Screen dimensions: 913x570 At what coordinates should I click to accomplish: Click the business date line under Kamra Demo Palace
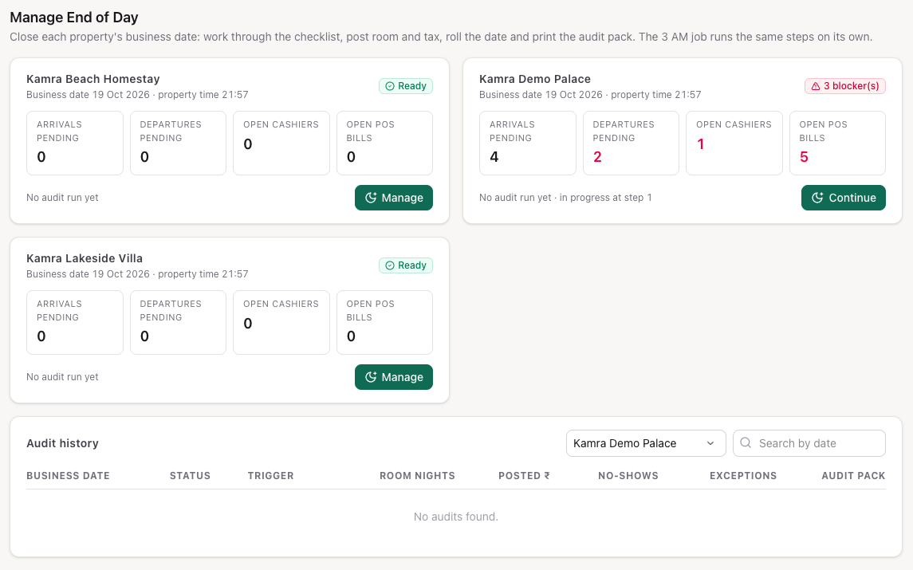point(590,95)
